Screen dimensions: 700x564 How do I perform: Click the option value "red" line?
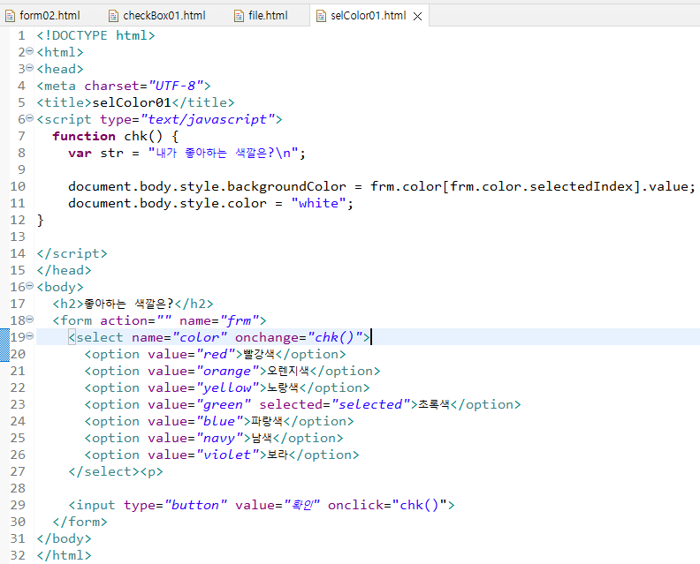(x=215, y=354)
